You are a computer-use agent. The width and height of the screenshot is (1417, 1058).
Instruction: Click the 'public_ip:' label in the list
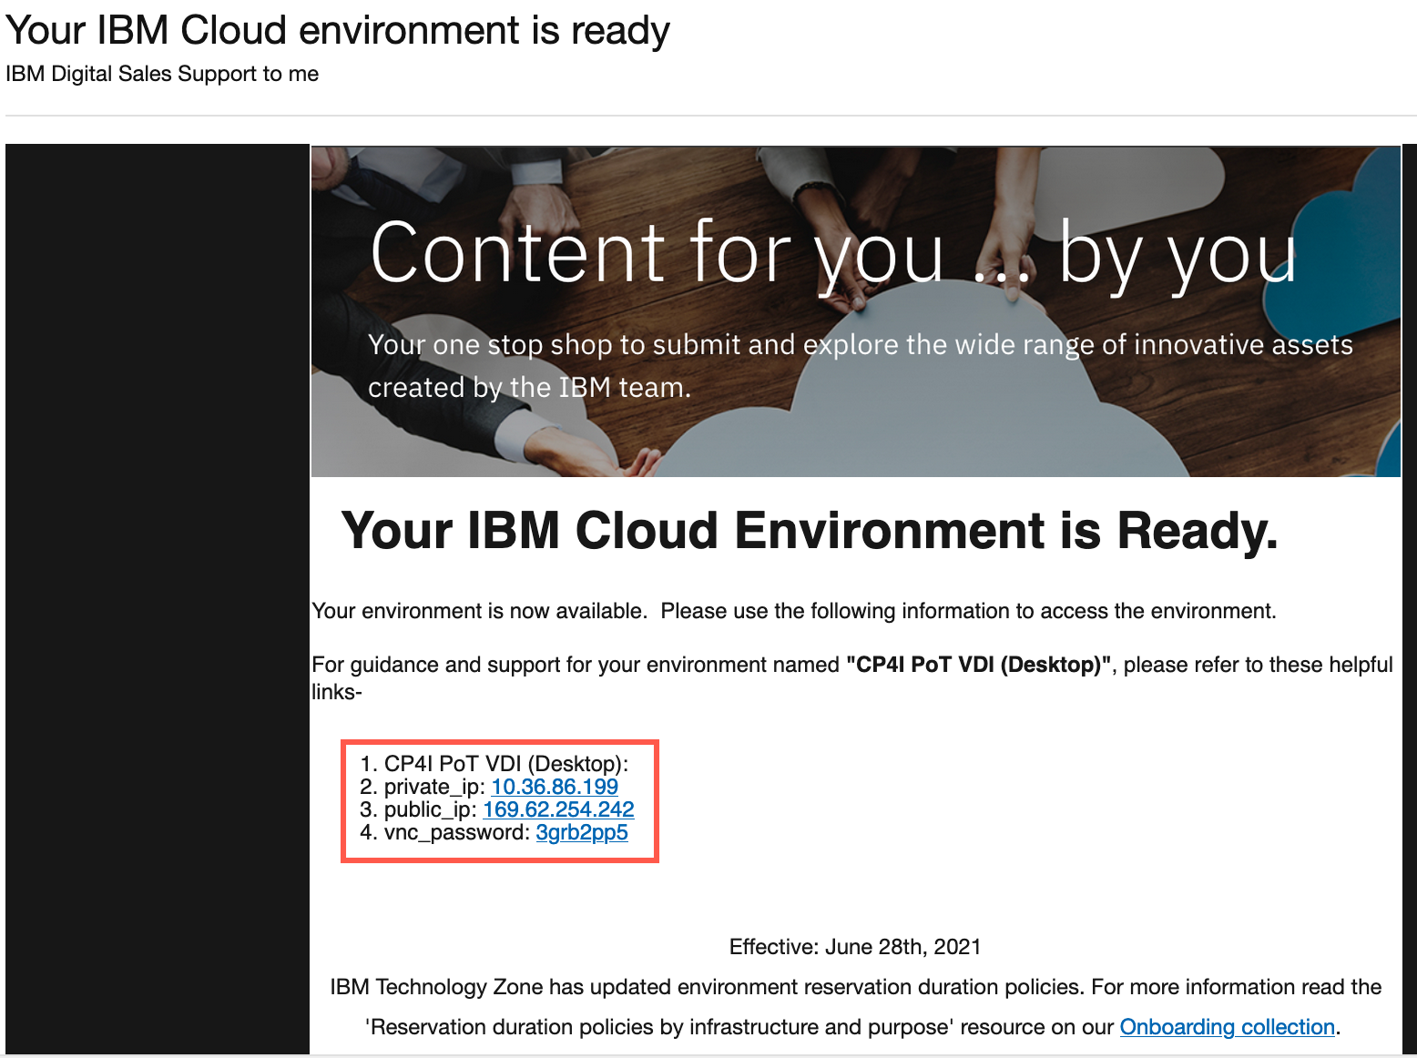(x=431, y=809)
